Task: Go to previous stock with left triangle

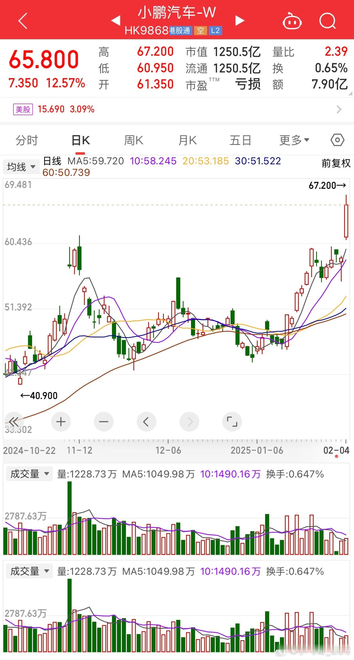Action: [116, 21]
